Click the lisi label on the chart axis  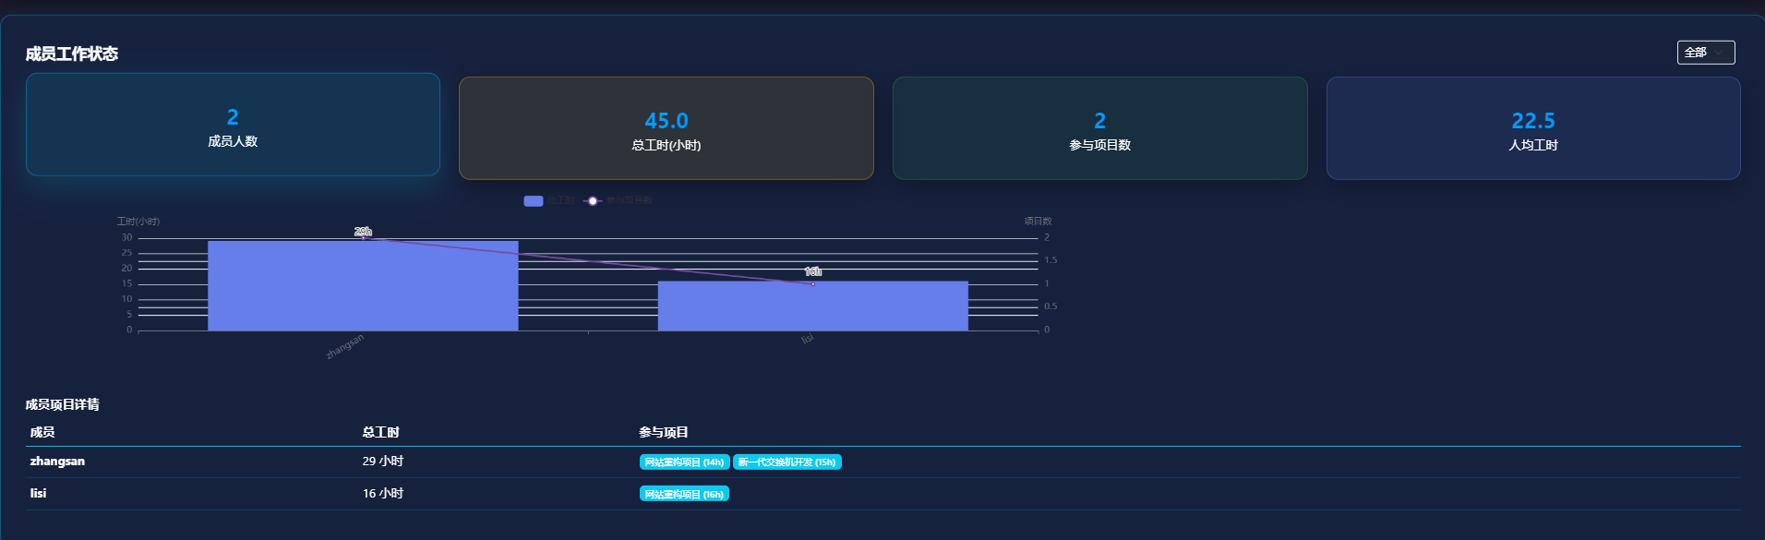pyautogui.click(x=808, y=339)
